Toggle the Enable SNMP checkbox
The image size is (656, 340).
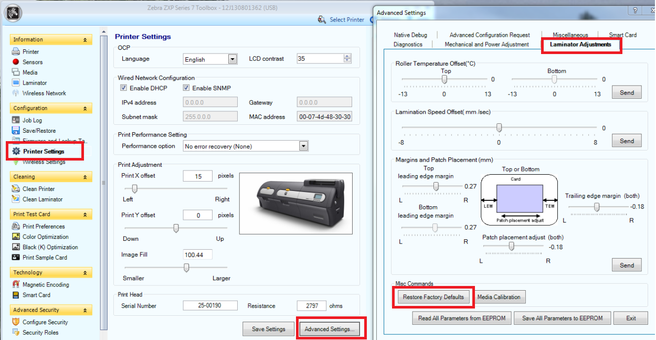[x=186, y=88]
